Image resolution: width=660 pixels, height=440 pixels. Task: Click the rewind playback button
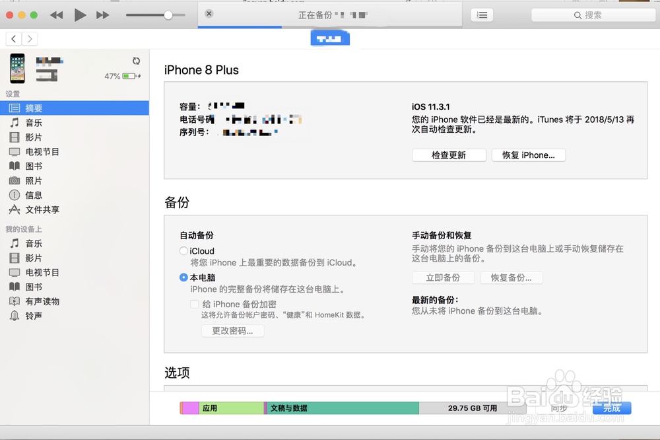click(56, 16)
